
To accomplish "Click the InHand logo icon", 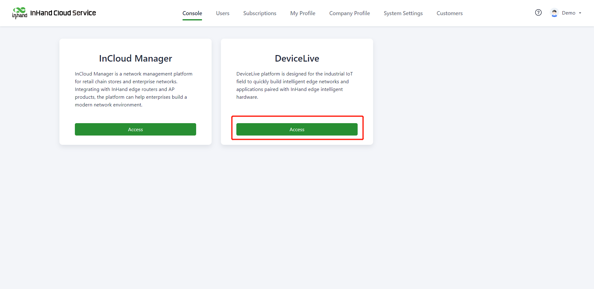I will (19, 13).
